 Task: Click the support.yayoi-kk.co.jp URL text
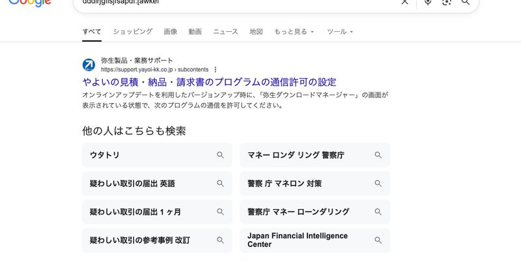coord(155,70)
